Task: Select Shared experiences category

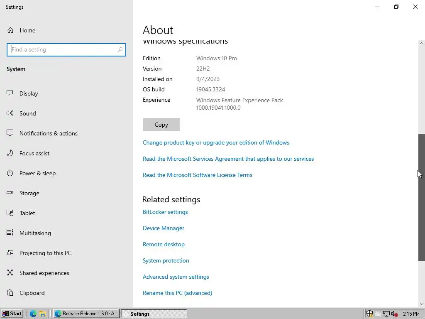Action: pos(44,273)
